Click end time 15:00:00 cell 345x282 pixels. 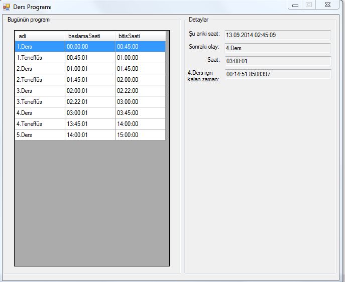tap(140, 135)
